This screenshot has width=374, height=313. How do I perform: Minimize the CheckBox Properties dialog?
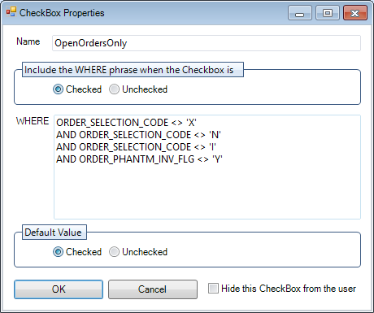300,13
